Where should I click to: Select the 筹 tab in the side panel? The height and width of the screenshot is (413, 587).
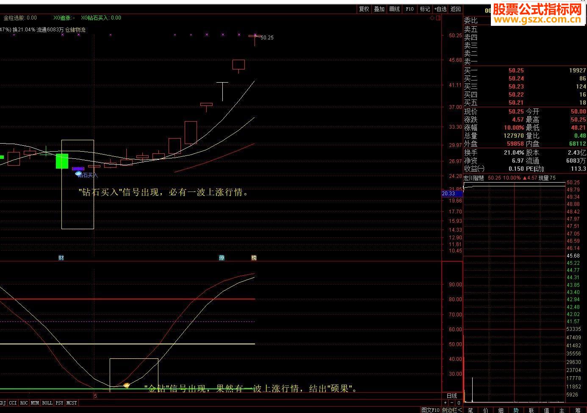pos(578,410)
